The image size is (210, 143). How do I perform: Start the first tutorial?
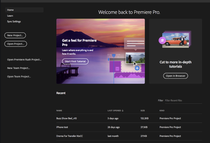point(75,61)
